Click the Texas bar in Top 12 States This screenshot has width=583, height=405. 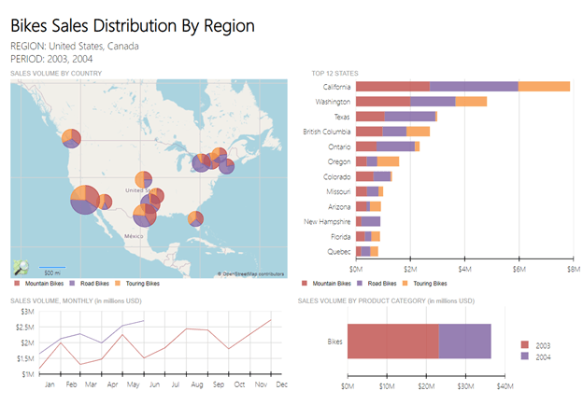tap(396, 117)
